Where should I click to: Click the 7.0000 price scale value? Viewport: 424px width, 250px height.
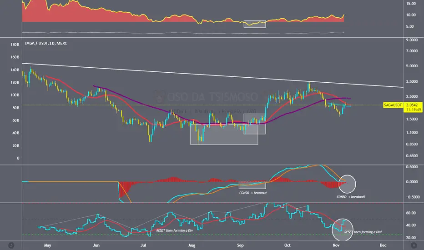click(x=412, y=51)
